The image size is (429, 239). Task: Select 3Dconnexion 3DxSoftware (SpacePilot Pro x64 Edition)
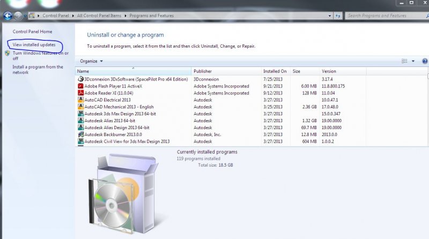click(x=136, y=79)
